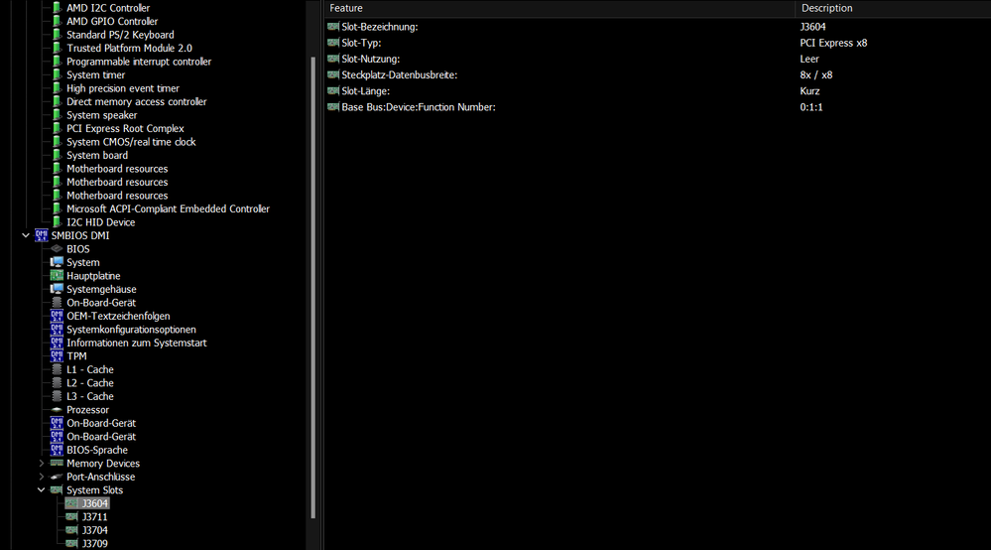
Task: Click the Kurz length value
Action: click(x=809, y=91)
